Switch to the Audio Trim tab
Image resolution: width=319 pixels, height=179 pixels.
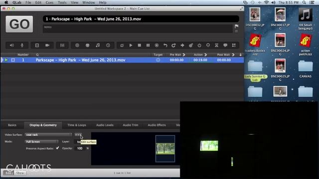coord(131,125)
